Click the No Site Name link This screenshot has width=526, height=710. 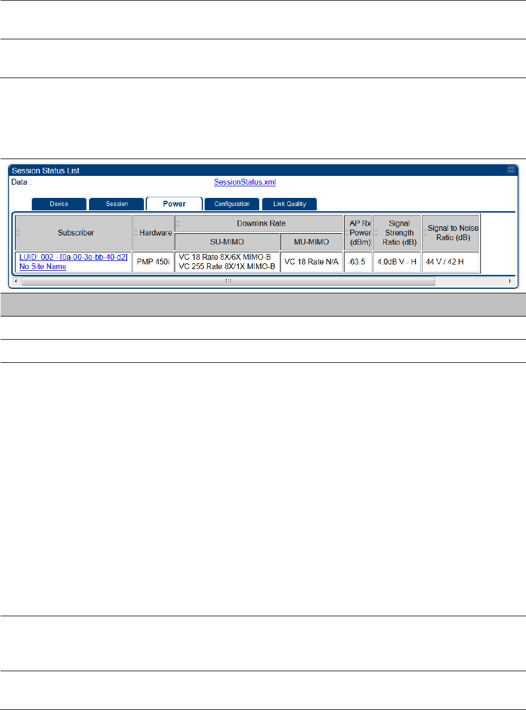point(43,267)
